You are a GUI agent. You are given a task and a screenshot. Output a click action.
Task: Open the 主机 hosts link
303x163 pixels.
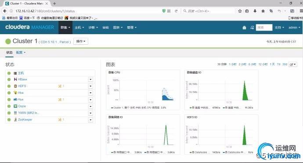pos(21,73)
